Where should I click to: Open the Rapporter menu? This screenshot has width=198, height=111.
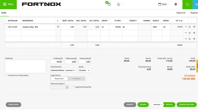pyautogui.click(x=181, y=13)
